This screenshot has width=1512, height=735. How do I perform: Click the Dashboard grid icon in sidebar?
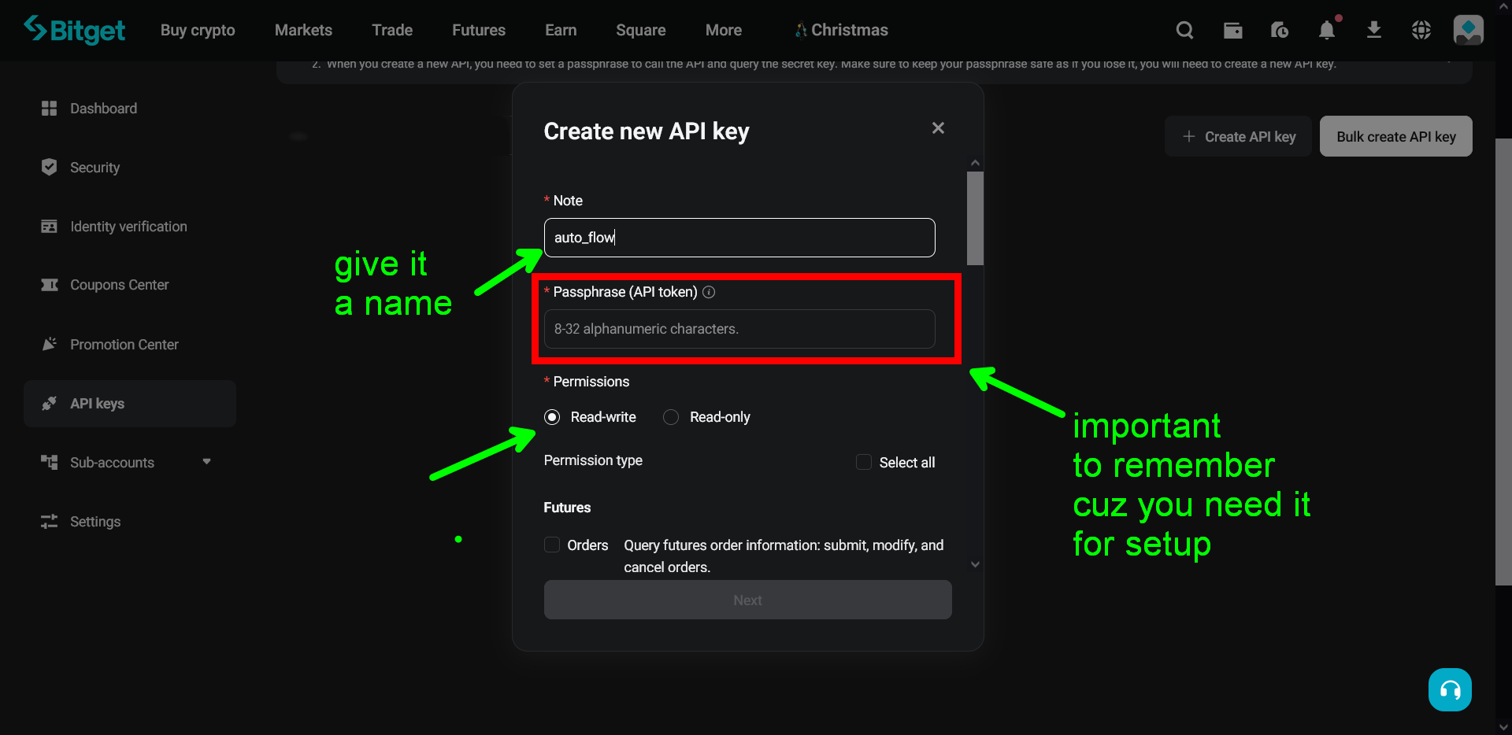[49, 108]
